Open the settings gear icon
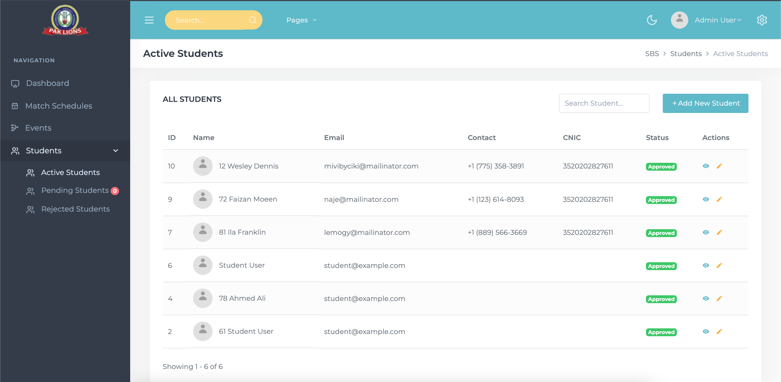The width and height of the screenshot is (781, 382). [761, 20]
